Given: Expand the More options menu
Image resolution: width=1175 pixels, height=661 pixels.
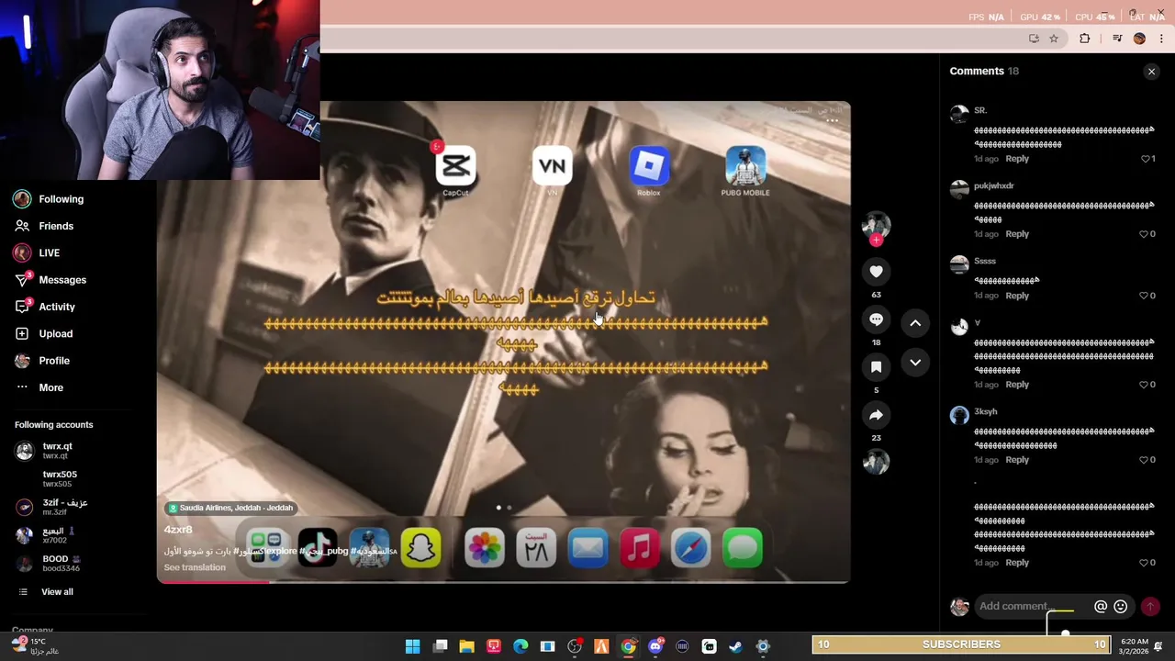Looking at the screenshot, I should [39, 387].
